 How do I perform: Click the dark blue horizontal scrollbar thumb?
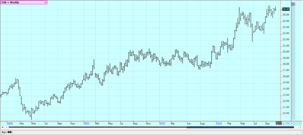tap(240, 127)
